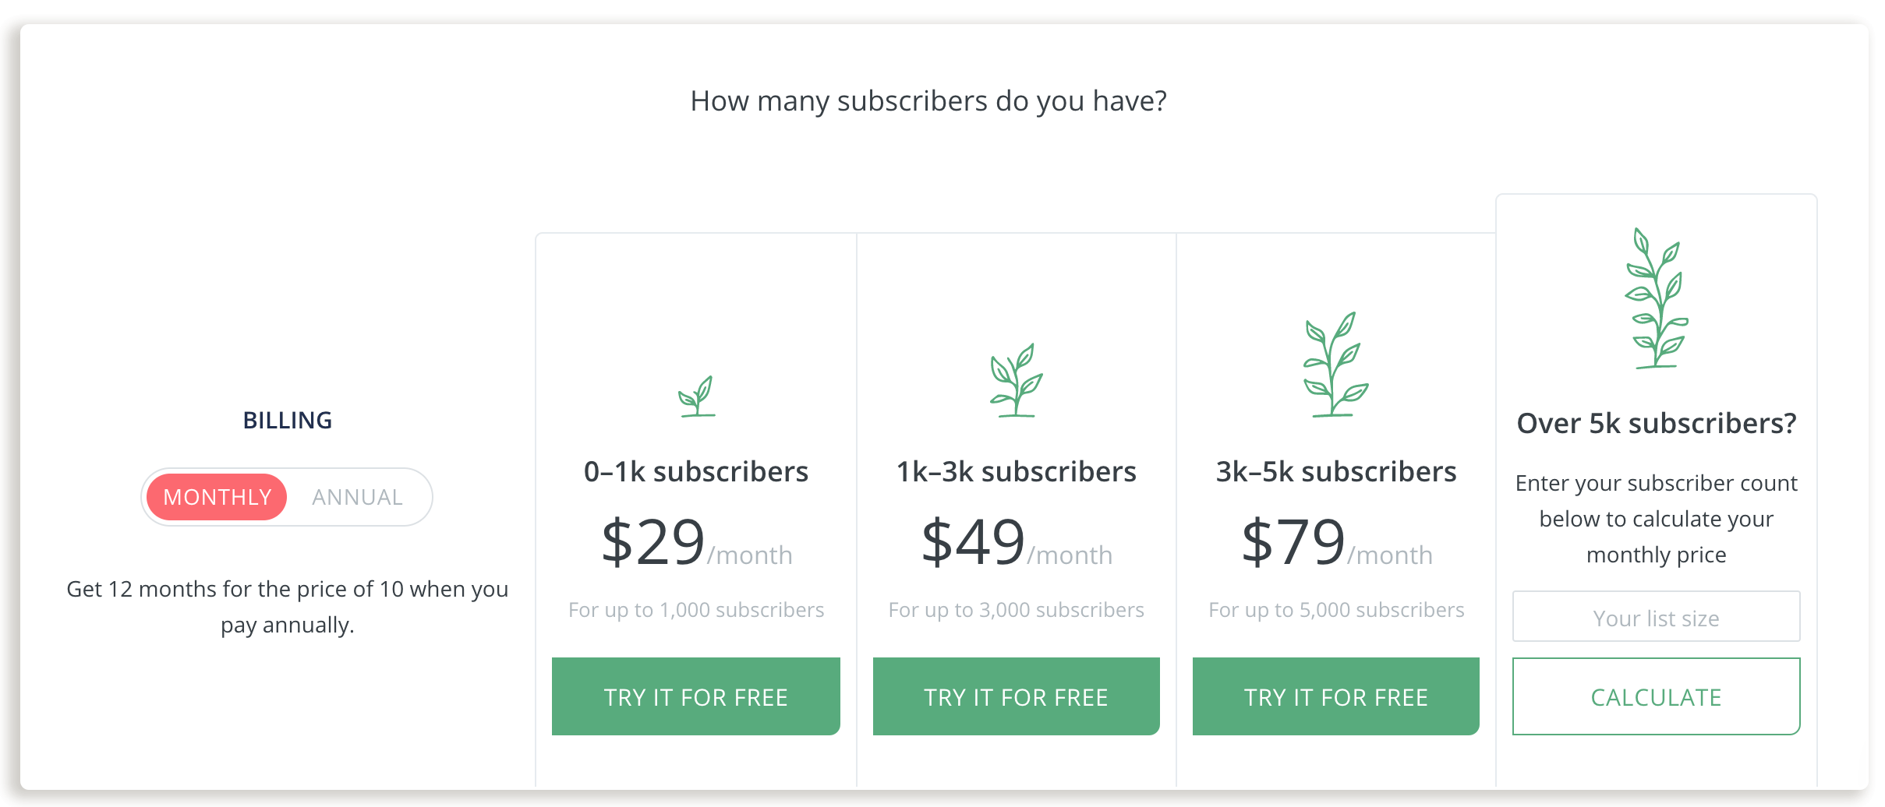Start free trial for 3k–5k subscribers plan

(x=1335, y=696)
